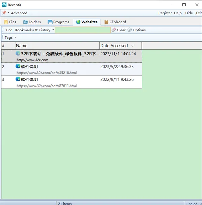The height and width of the screenshot is (205, 202).
Task: Click date 2022/8/11 9:43:26
Action: pyautogui.click(x=117, y=79)
